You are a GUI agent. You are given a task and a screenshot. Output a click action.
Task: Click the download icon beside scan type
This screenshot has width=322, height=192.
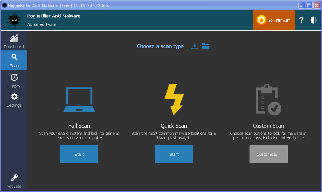click(x=195, y=46)
